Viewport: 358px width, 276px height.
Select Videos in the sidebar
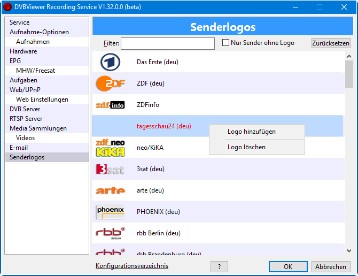(x=47, y=138)
